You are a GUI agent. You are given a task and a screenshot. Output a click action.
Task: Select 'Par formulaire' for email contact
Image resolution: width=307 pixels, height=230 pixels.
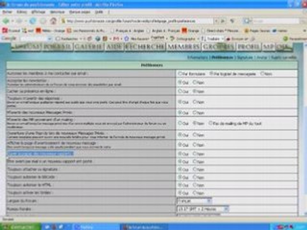[180, 73]
